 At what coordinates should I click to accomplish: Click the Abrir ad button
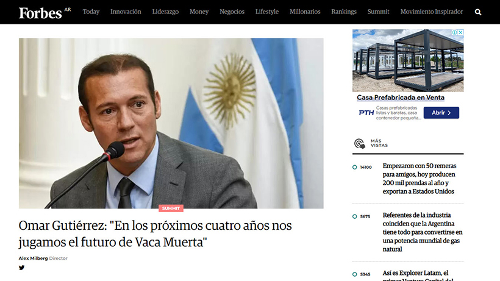point(441,113)
